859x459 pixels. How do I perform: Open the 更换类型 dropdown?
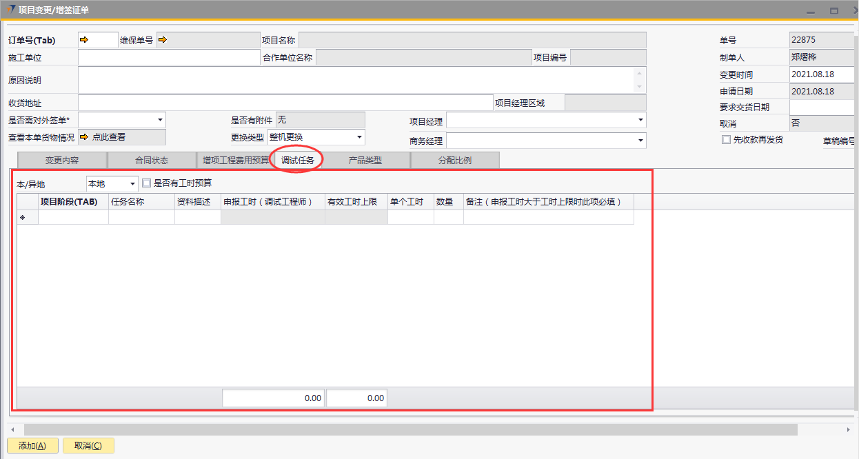pos(359,137)
